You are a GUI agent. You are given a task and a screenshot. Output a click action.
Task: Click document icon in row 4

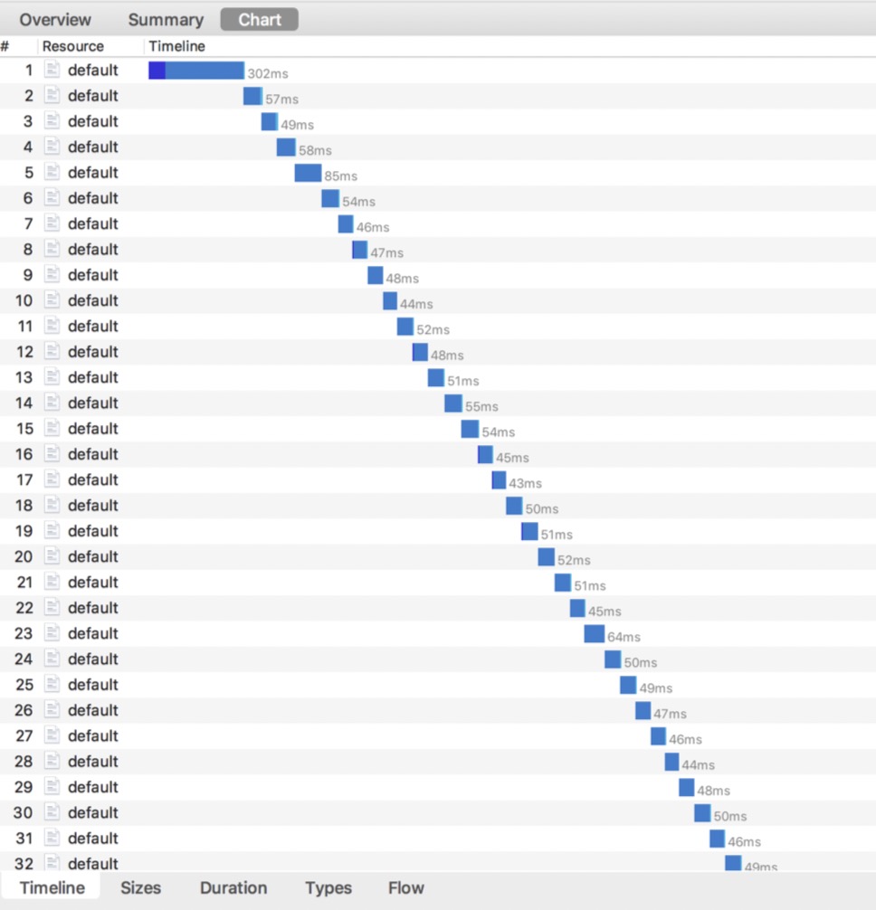[x=52, y=147]
